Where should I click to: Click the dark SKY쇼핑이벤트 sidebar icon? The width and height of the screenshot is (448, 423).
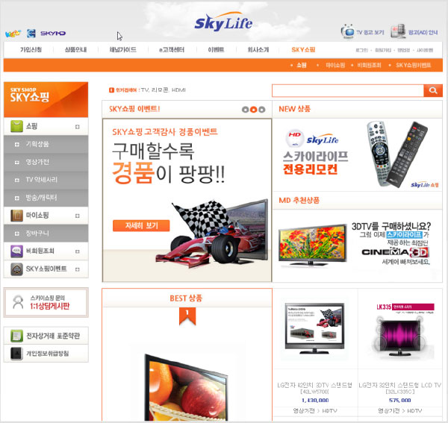coord(16,269)
